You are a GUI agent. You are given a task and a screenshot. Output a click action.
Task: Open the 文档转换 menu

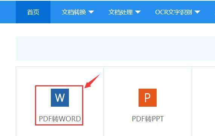click(74, 12)
